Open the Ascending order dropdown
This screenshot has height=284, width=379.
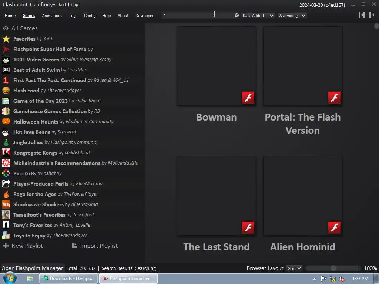[292, 16]
